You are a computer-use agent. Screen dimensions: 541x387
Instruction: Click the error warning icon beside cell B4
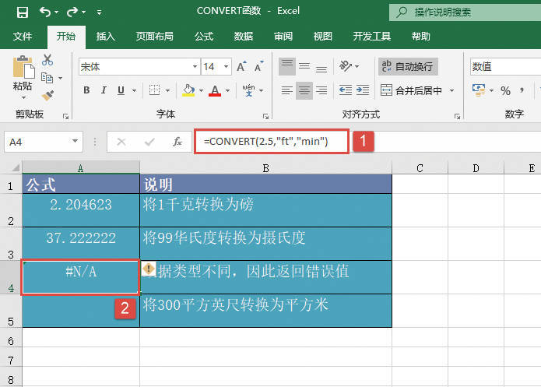click(x=149, y=270)
